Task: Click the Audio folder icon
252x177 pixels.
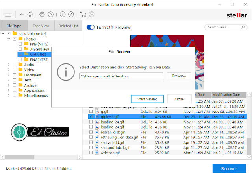Action: [20, 65]
